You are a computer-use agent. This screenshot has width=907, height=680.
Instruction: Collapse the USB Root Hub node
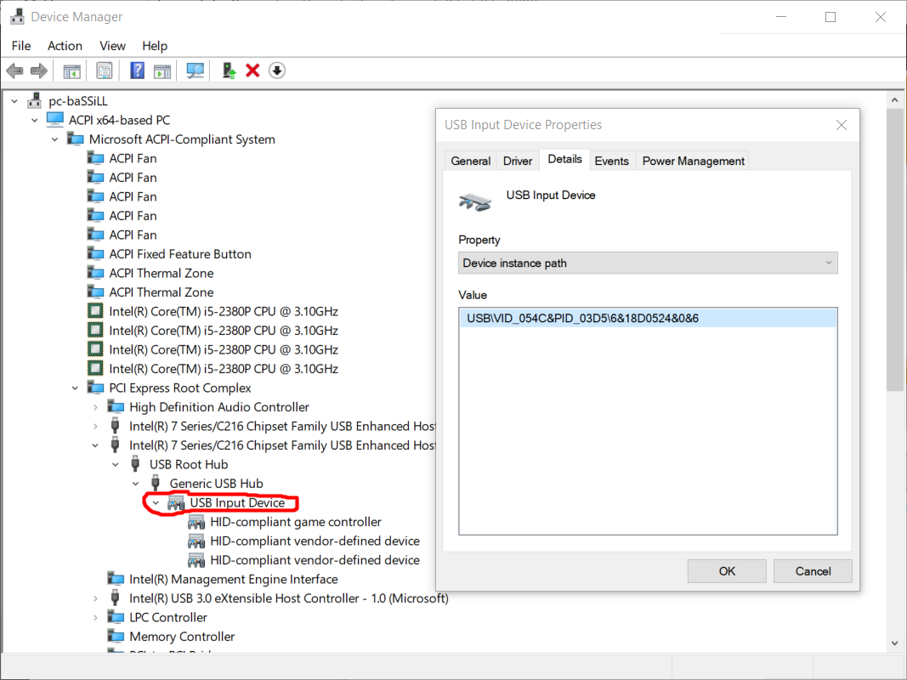click(116, 464)
